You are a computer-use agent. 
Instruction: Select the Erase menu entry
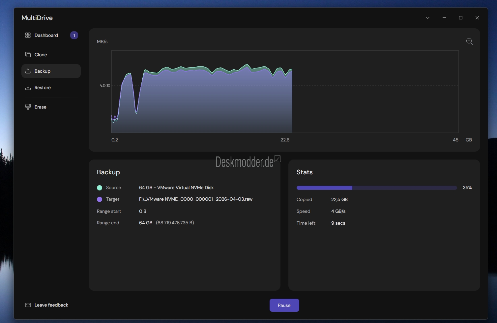pyautogui.click(x=40, y=107)
